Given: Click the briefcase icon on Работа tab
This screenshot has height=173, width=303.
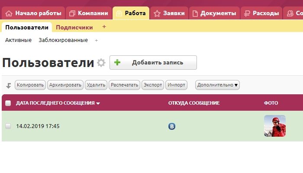Looking at the screenshot, I should 119,13.
